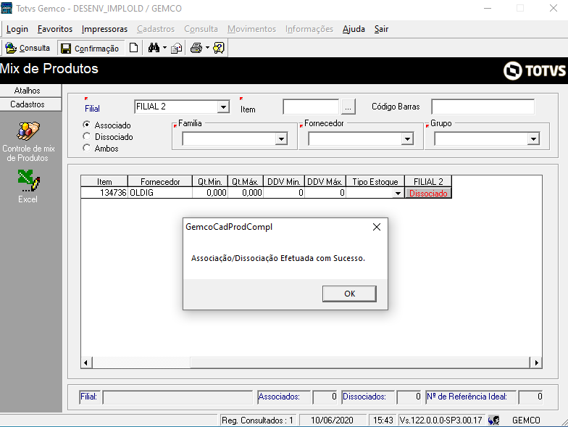568x427 pixels.
Task: Click the OLDIG supplier cell
Action: click(x=160, y=193)
